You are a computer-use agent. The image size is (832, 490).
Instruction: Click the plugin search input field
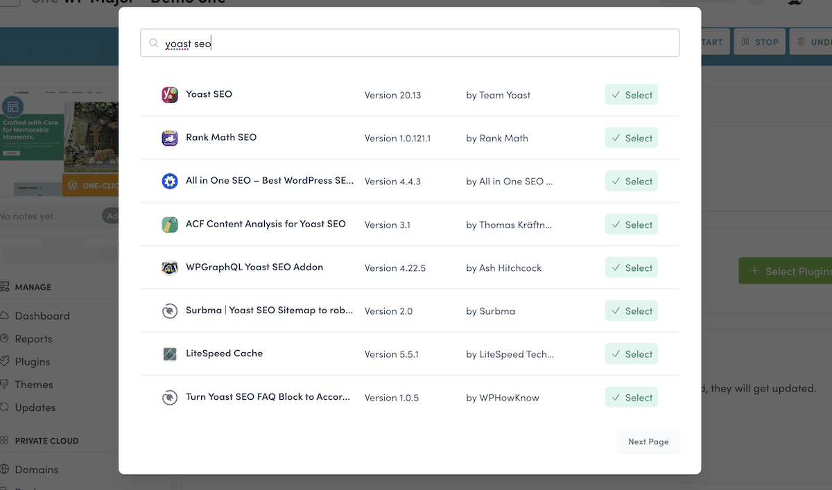click(410, 43)
